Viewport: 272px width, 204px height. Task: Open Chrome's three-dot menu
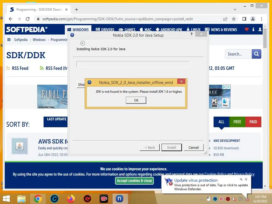coord(261,19)
